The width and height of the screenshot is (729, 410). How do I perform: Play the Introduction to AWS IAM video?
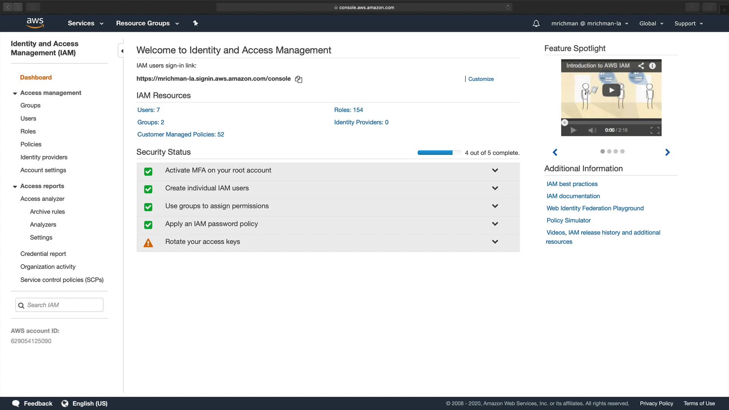click(611, 90)
